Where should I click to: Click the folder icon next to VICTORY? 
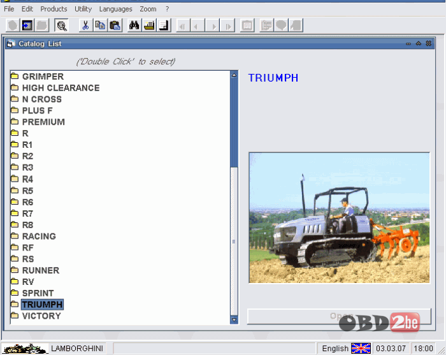click(x=15, y=315)
